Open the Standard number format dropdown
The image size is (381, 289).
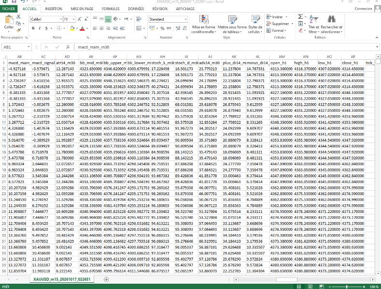click(185, 19)
